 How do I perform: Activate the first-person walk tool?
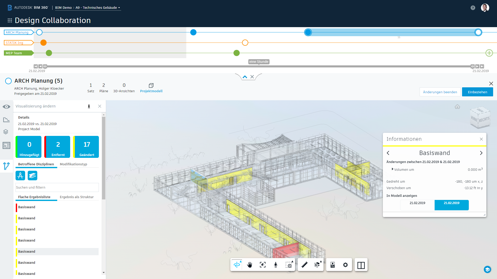coord(275,265)
